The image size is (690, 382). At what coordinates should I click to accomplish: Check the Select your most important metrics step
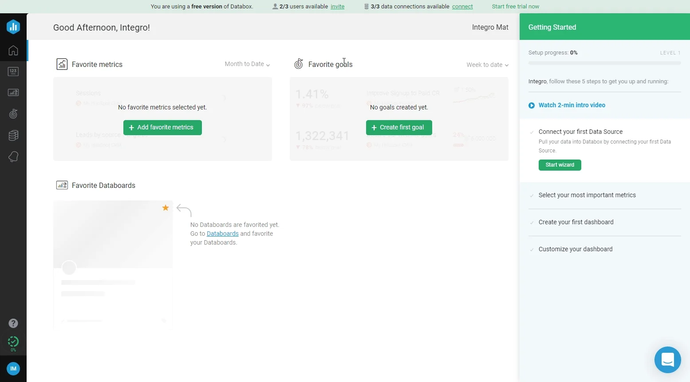coord(532,195)
